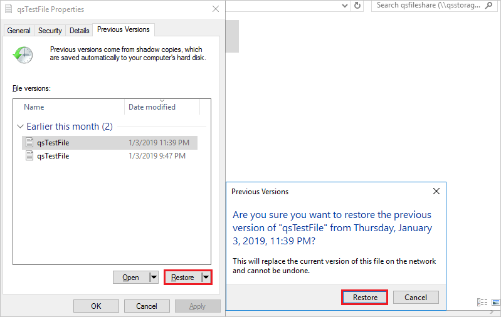Click the Open button for selected version

[131, 278]
